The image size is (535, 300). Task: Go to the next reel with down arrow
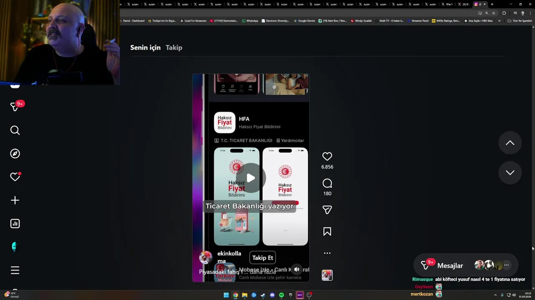point(510,172)
